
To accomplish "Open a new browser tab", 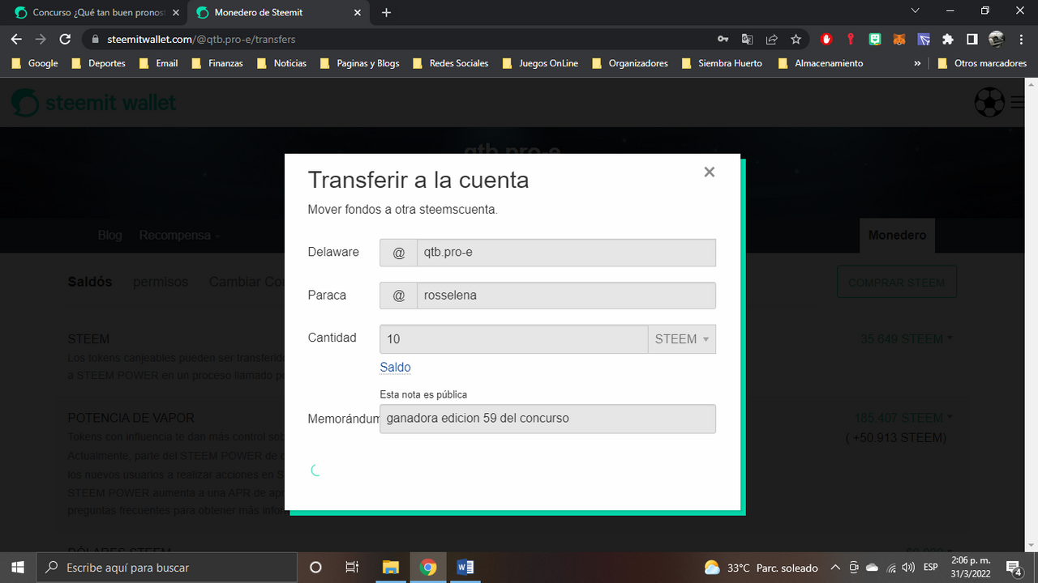I will point(386,12).
